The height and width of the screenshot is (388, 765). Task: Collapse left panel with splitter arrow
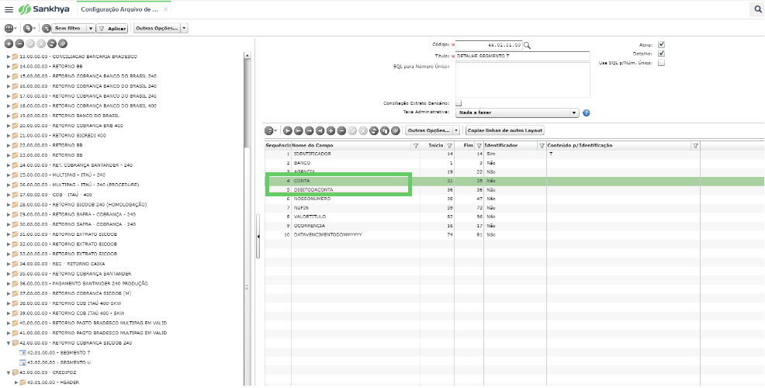point(258,237)
